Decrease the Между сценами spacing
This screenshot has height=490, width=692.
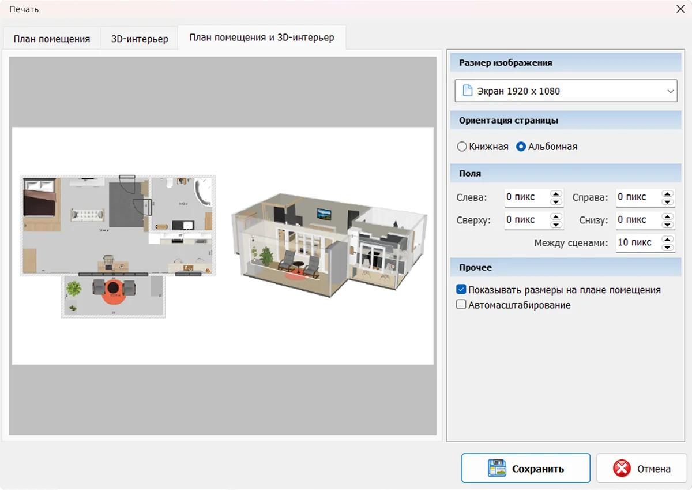(x=668, y=246)
